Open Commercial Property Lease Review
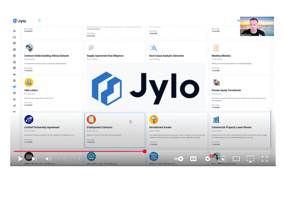This screenshot has width=285, height=197. click(239, 130)
